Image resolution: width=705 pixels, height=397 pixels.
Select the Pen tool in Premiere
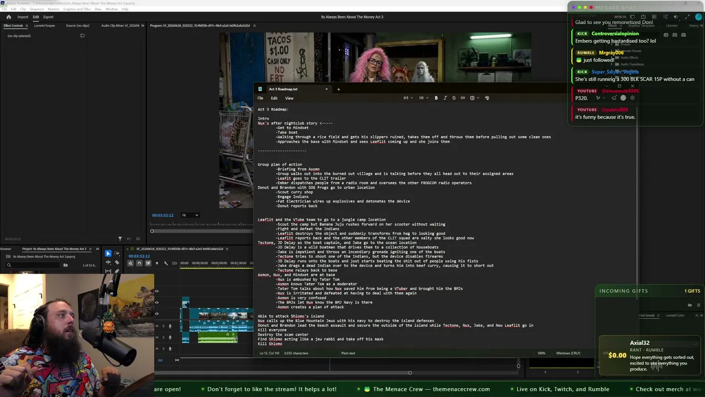tap(117, 270)
